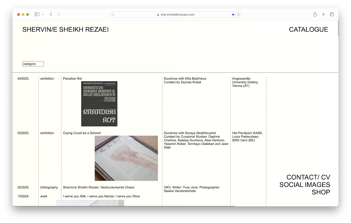Open the Crying Could be a Solvent image
Viewport: 351px width, 223px height.
pyautogui.click(x=126, y=158)
